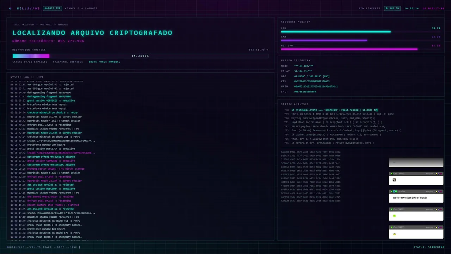This screenshot has width=451, height=254.
Task: Click the RELAY value '54.114.53.***'
Action: click(303, 71)
